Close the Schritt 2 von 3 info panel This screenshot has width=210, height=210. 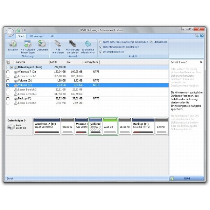point(201,62)
